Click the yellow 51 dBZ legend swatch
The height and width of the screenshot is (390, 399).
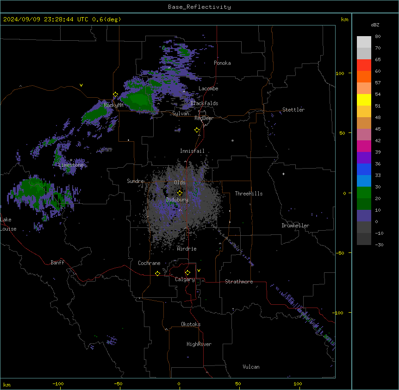[364, 100]
